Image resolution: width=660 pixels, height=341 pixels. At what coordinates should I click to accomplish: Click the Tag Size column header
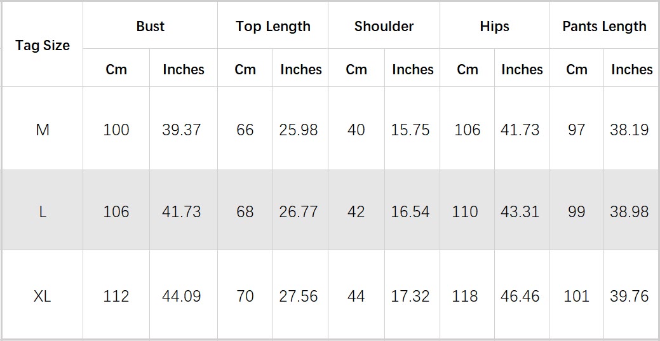point(43,46)
